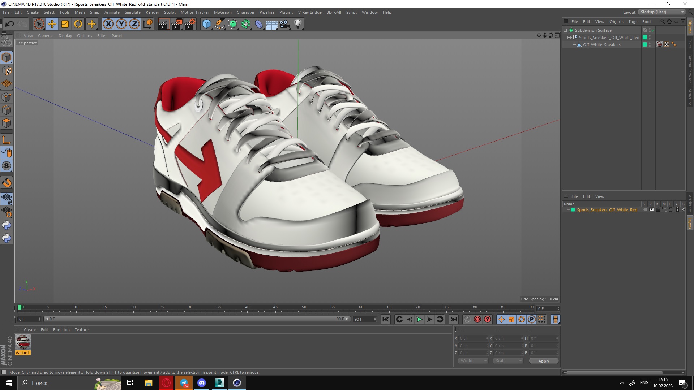Toggle Lock for Sports_Sneakers layer
This screenshot has width=694, height=390.
pos(671,210)
